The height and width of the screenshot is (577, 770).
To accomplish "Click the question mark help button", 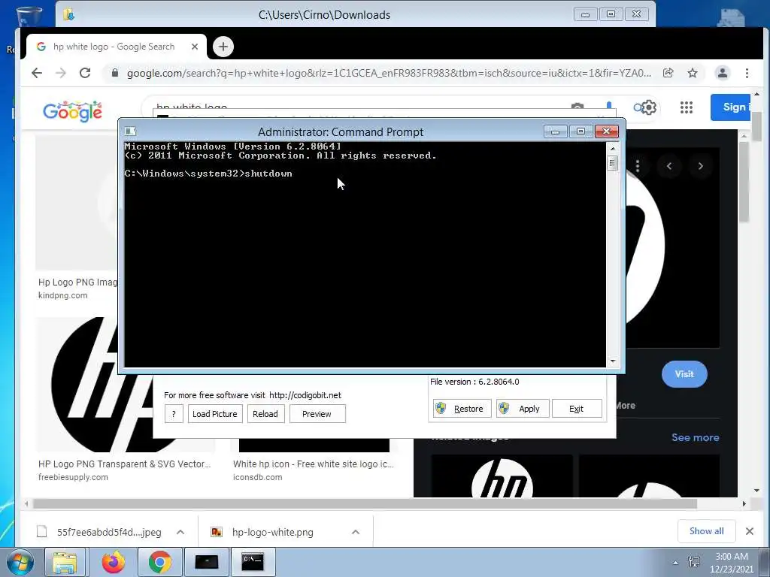I will (x=174, y=414).
